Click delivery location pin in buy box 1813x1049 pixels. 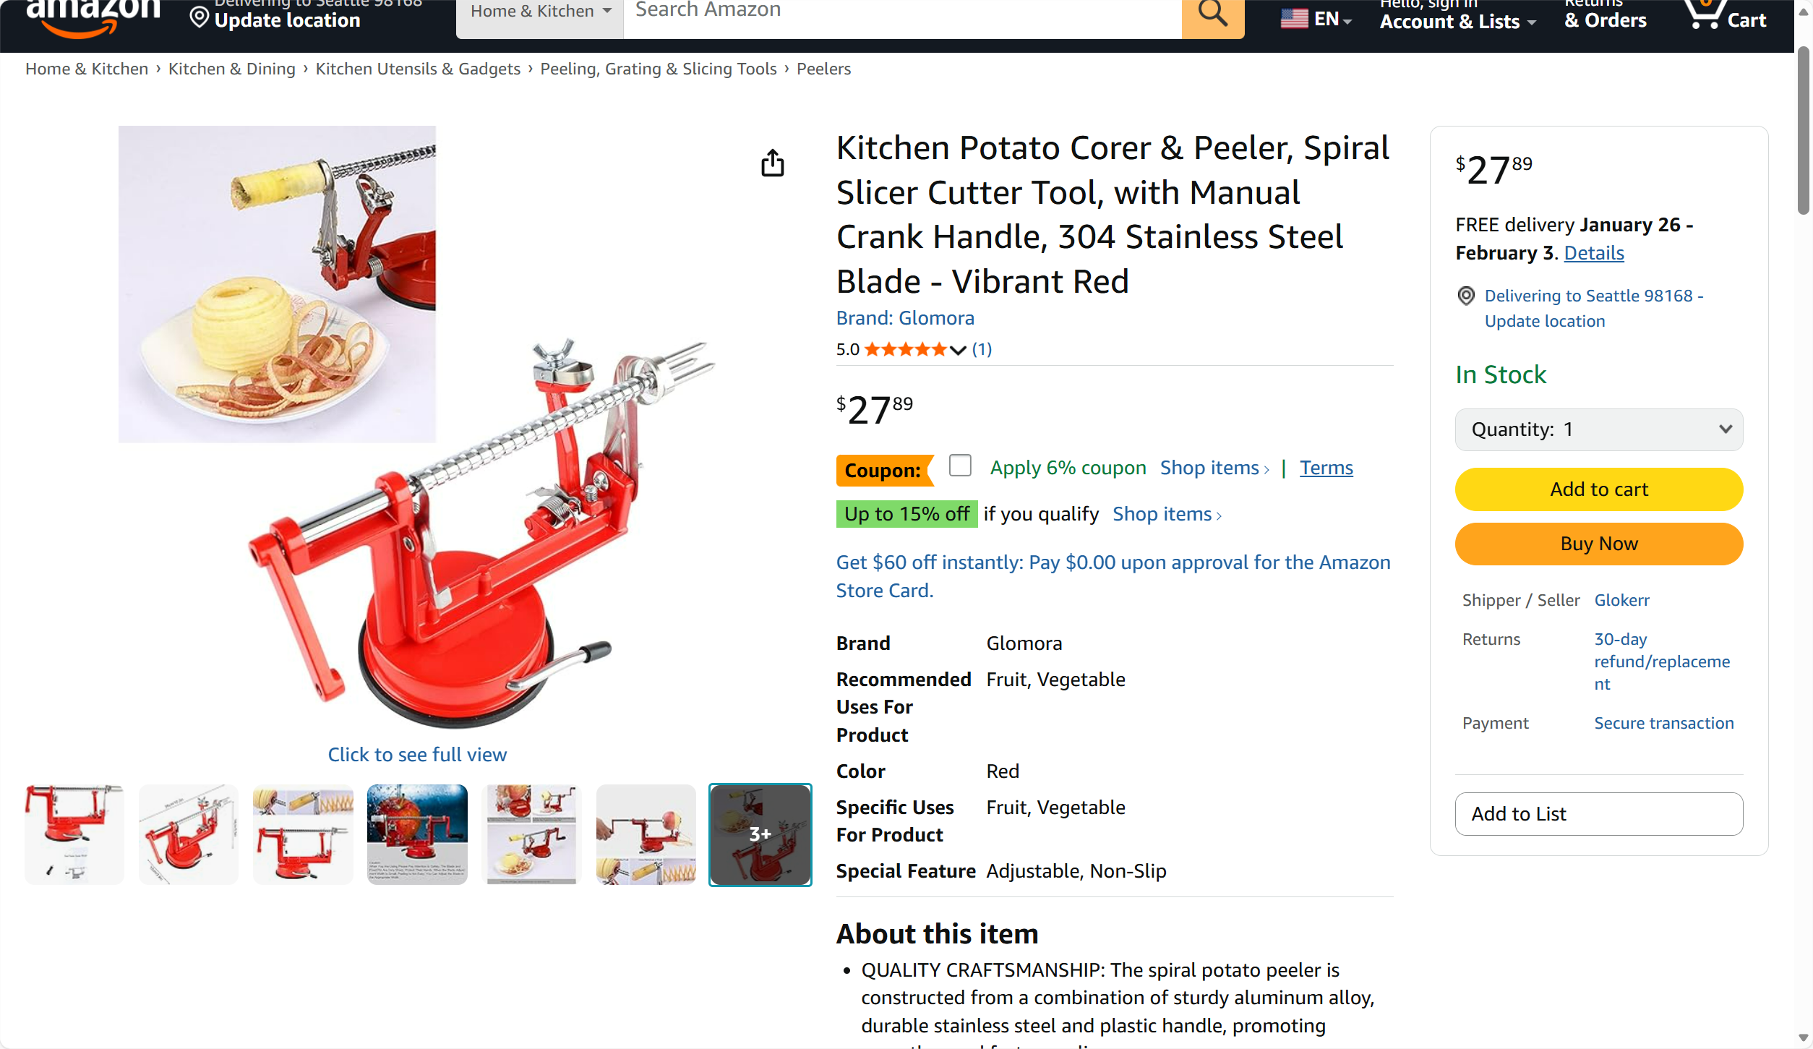pos(1466,296)
